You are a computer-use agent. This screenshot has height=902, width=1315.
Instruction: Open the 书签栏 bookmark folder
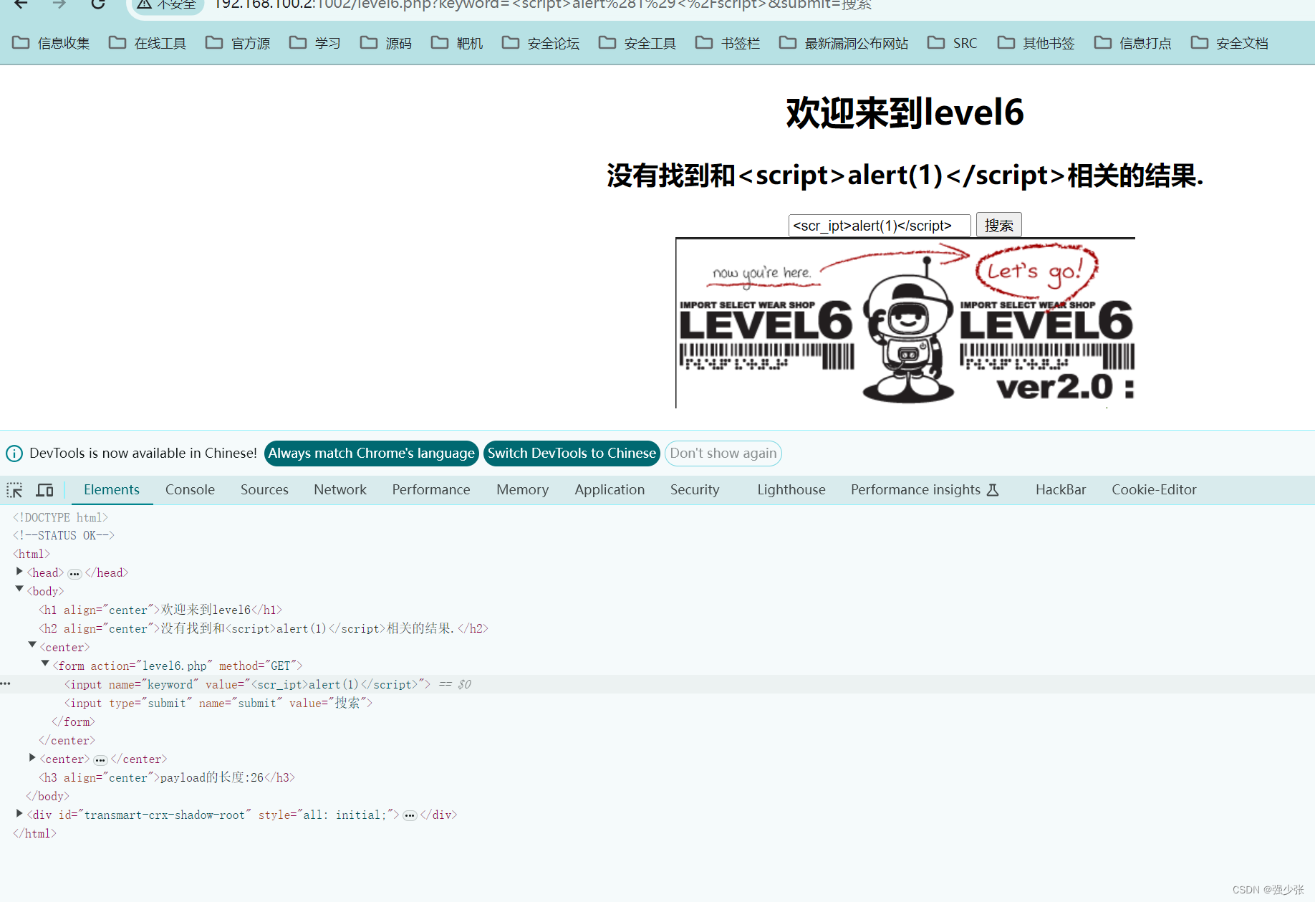[728, 43]
